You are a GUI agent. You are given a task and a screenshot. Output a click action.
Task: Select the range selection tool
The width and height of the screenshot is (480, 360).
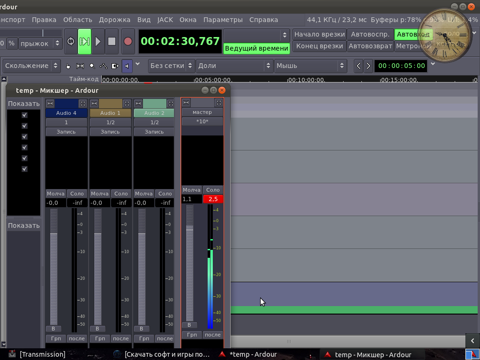click(x=80, y=66)
